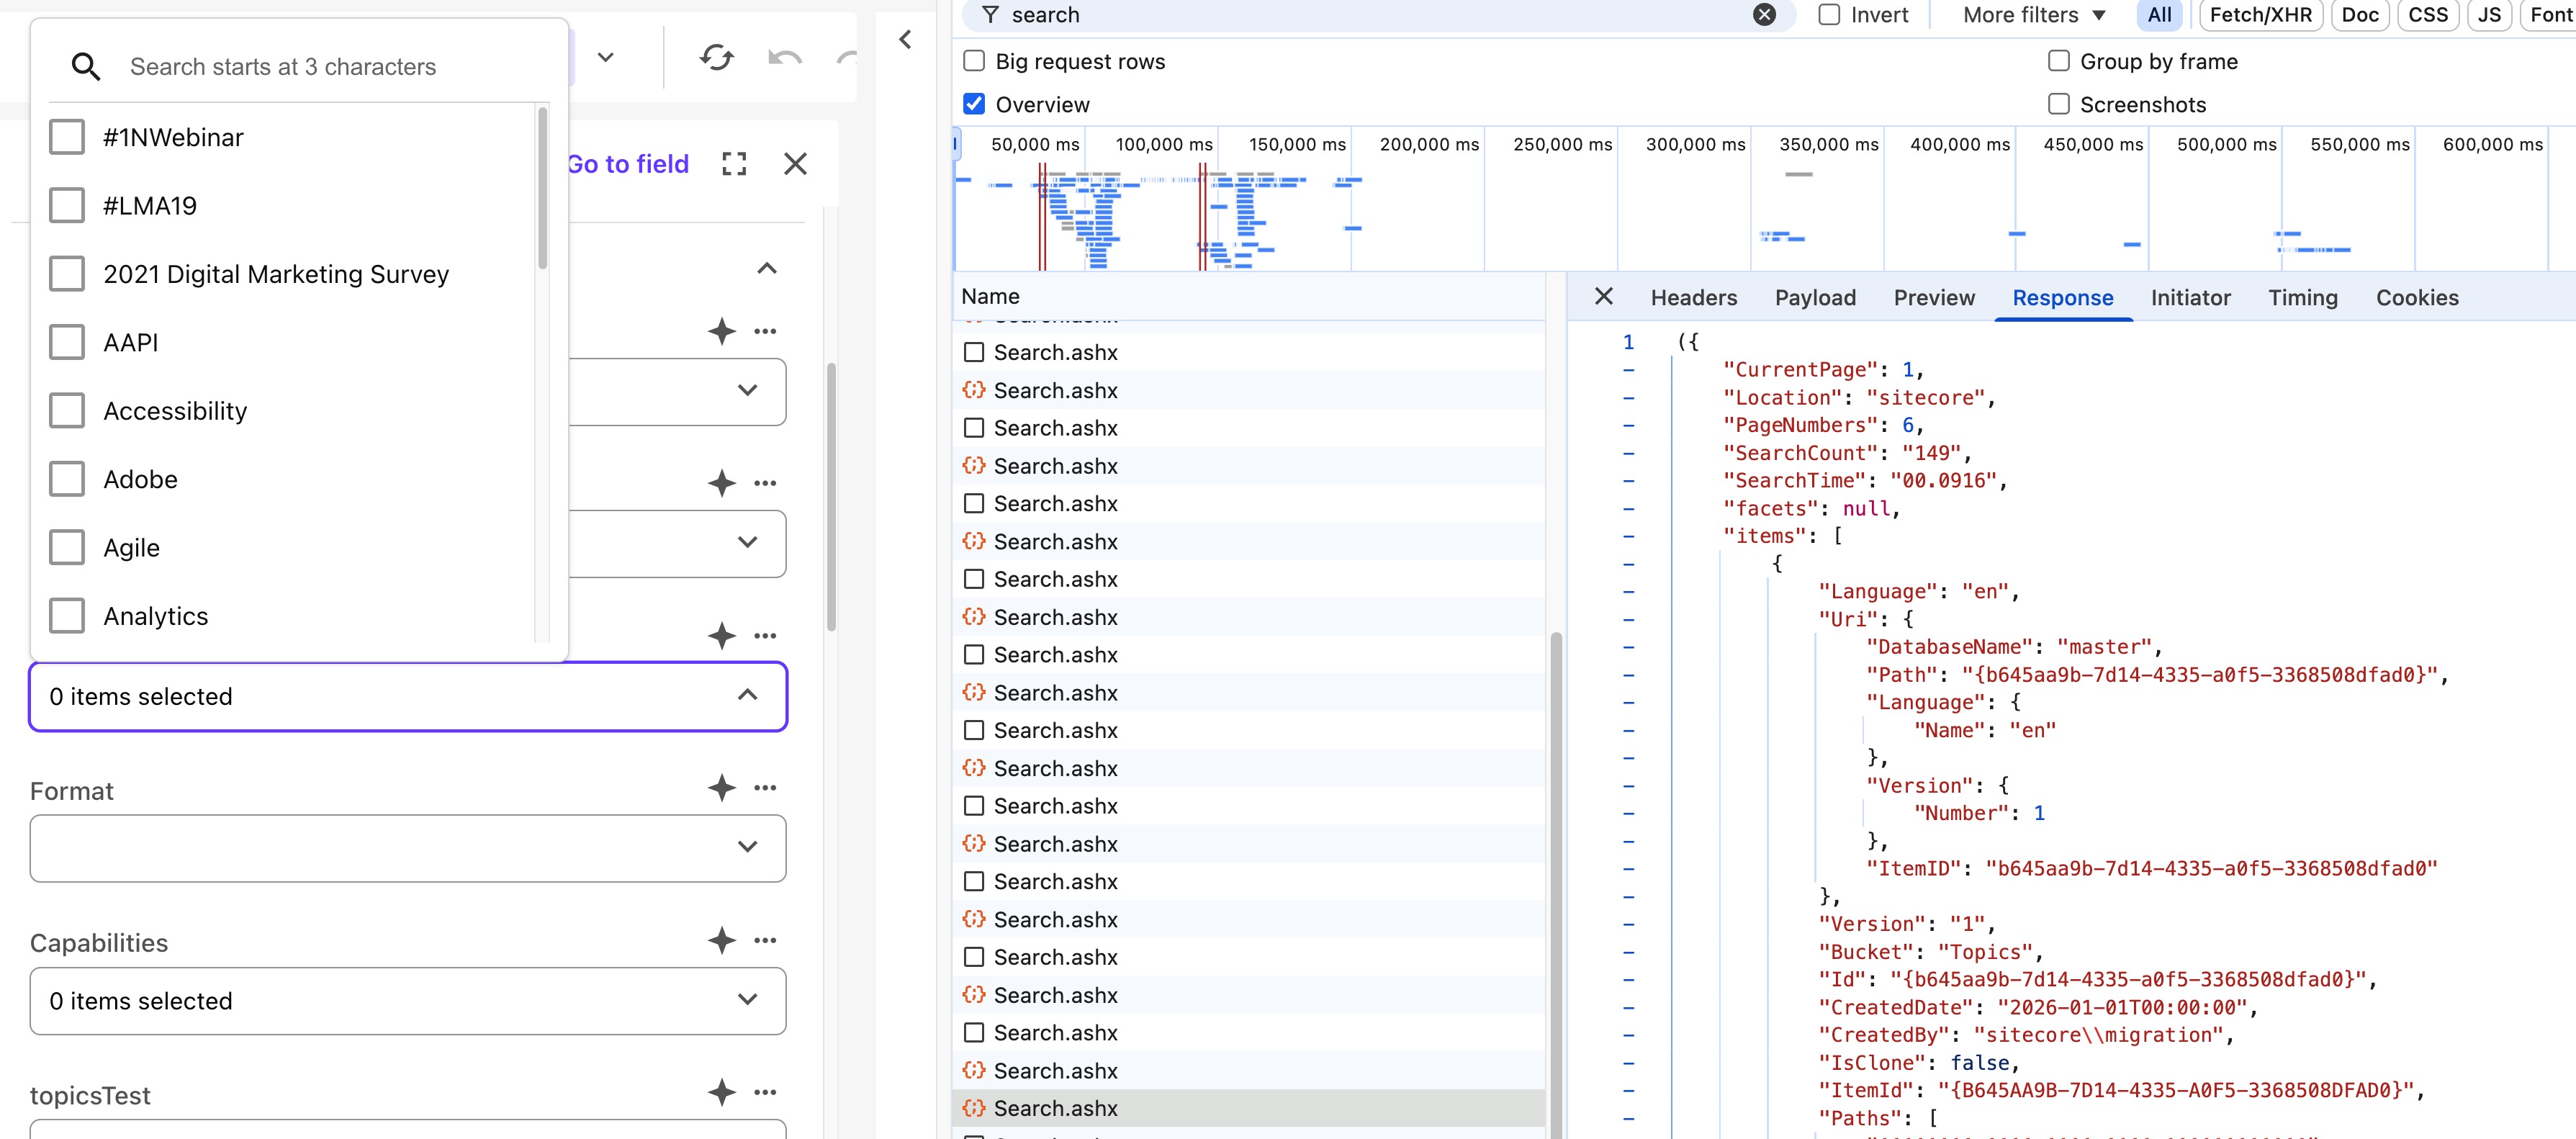The width and height of the screenshot is (2576, 1139).
Task: Open the more options dots next to Format
Action: click(765, 788)
